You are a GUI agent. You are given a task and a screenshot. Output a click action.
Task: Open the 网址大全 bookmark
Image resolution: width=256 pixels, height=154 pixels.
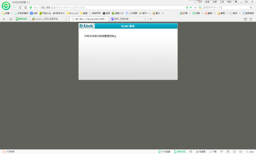tap(45, 13)
